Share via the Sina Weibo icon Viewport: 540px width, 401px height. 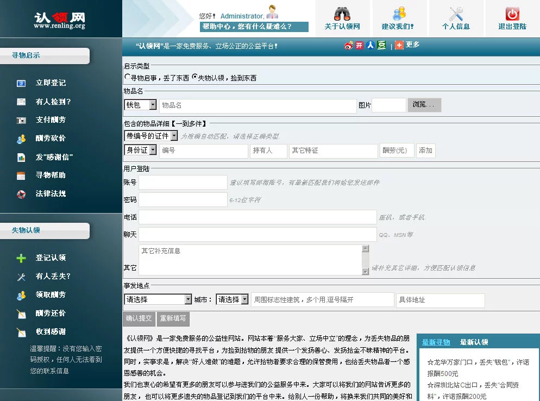tap(349, 46)
